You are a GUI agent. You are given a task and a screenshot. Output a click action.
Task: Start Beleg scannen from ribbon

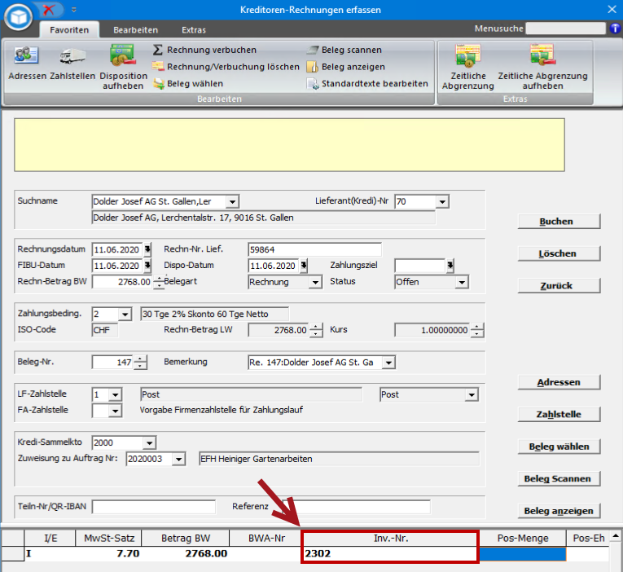[x=344, y=50]
